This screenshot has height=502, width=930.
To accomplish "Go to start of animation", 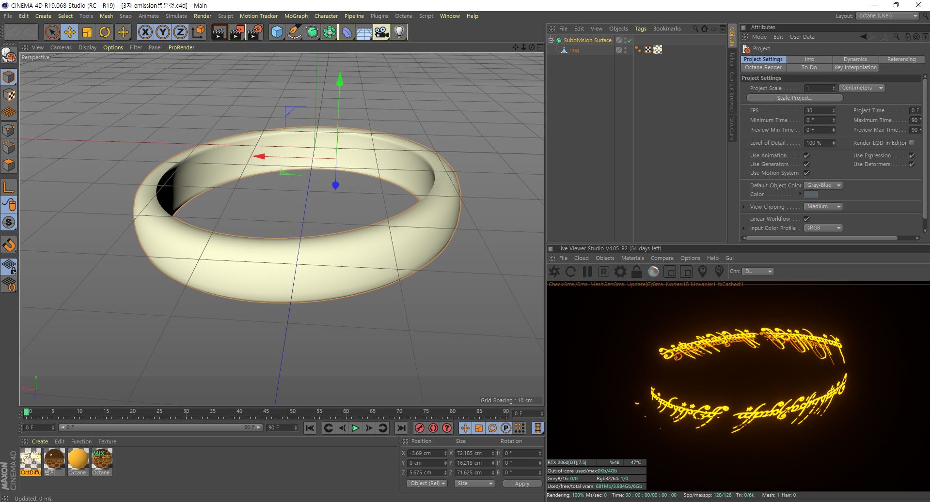I will (x=310, y=428).
